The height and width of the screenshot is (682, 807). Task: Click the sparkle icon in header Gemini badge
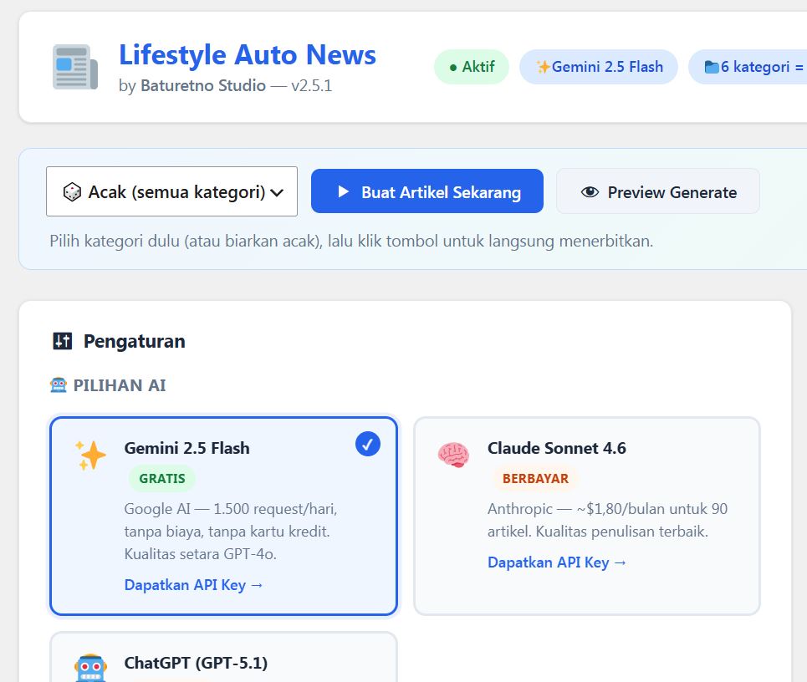[543, 67]
